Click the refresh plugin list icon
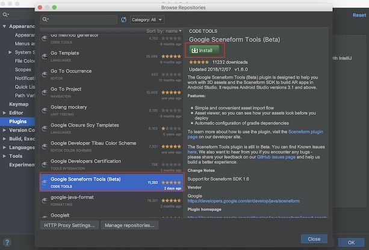 123,20
